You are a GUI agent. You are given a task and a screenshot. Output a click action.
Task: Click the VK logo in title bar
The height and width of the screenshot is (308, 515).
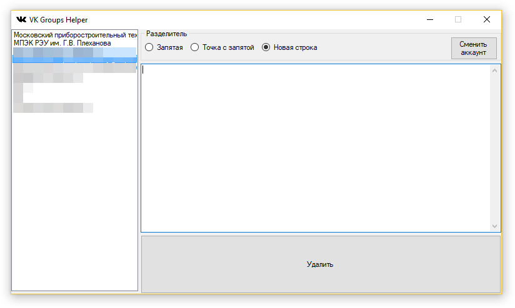21,19
